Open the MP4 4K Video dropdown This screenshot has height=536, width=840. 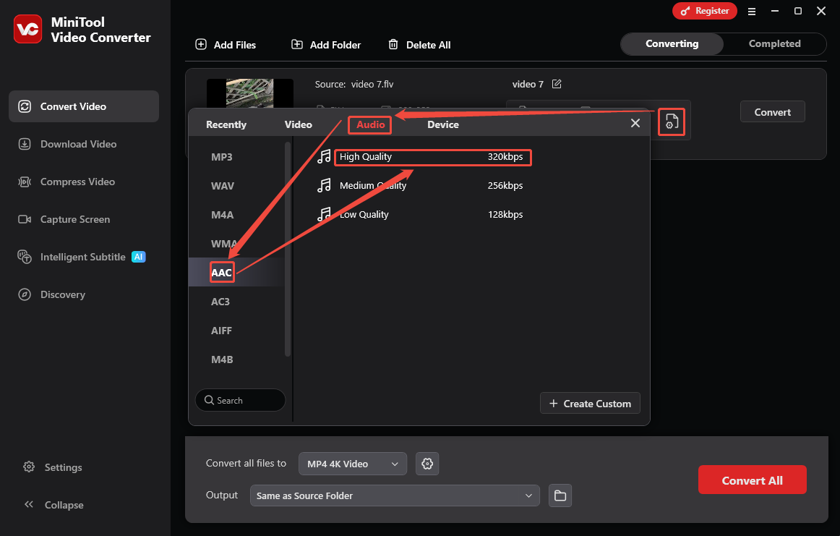[353, 464]
